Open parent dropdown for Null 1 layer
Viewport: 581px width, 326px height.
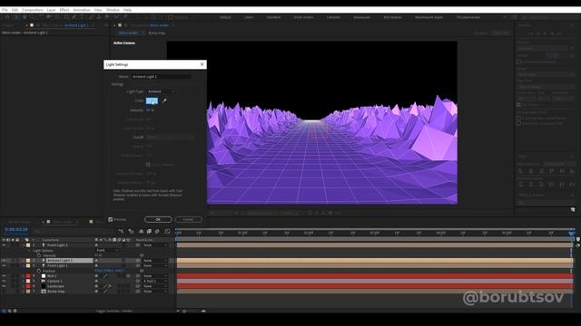[155, 276]
